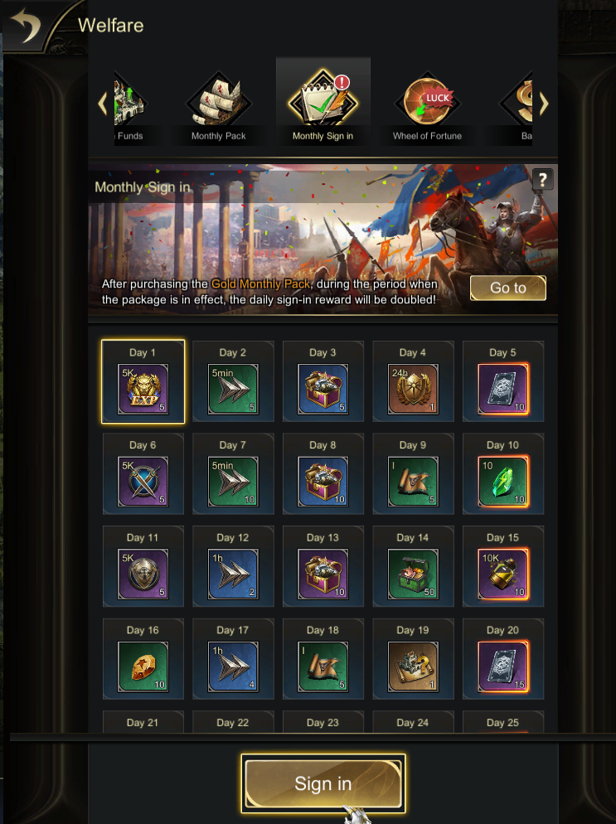Click the Go to button
The width and height of the screenshot is (616, 824).
coord(507,288)
